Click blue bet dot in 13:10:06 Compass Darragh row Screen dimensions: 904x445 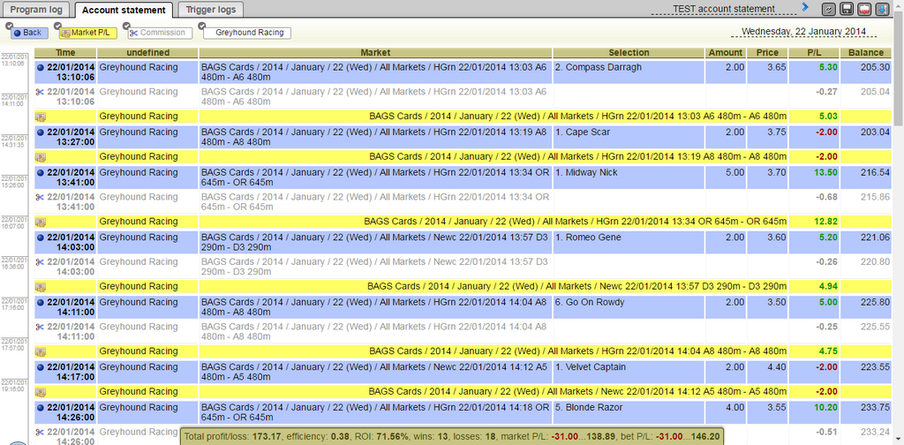40,67
